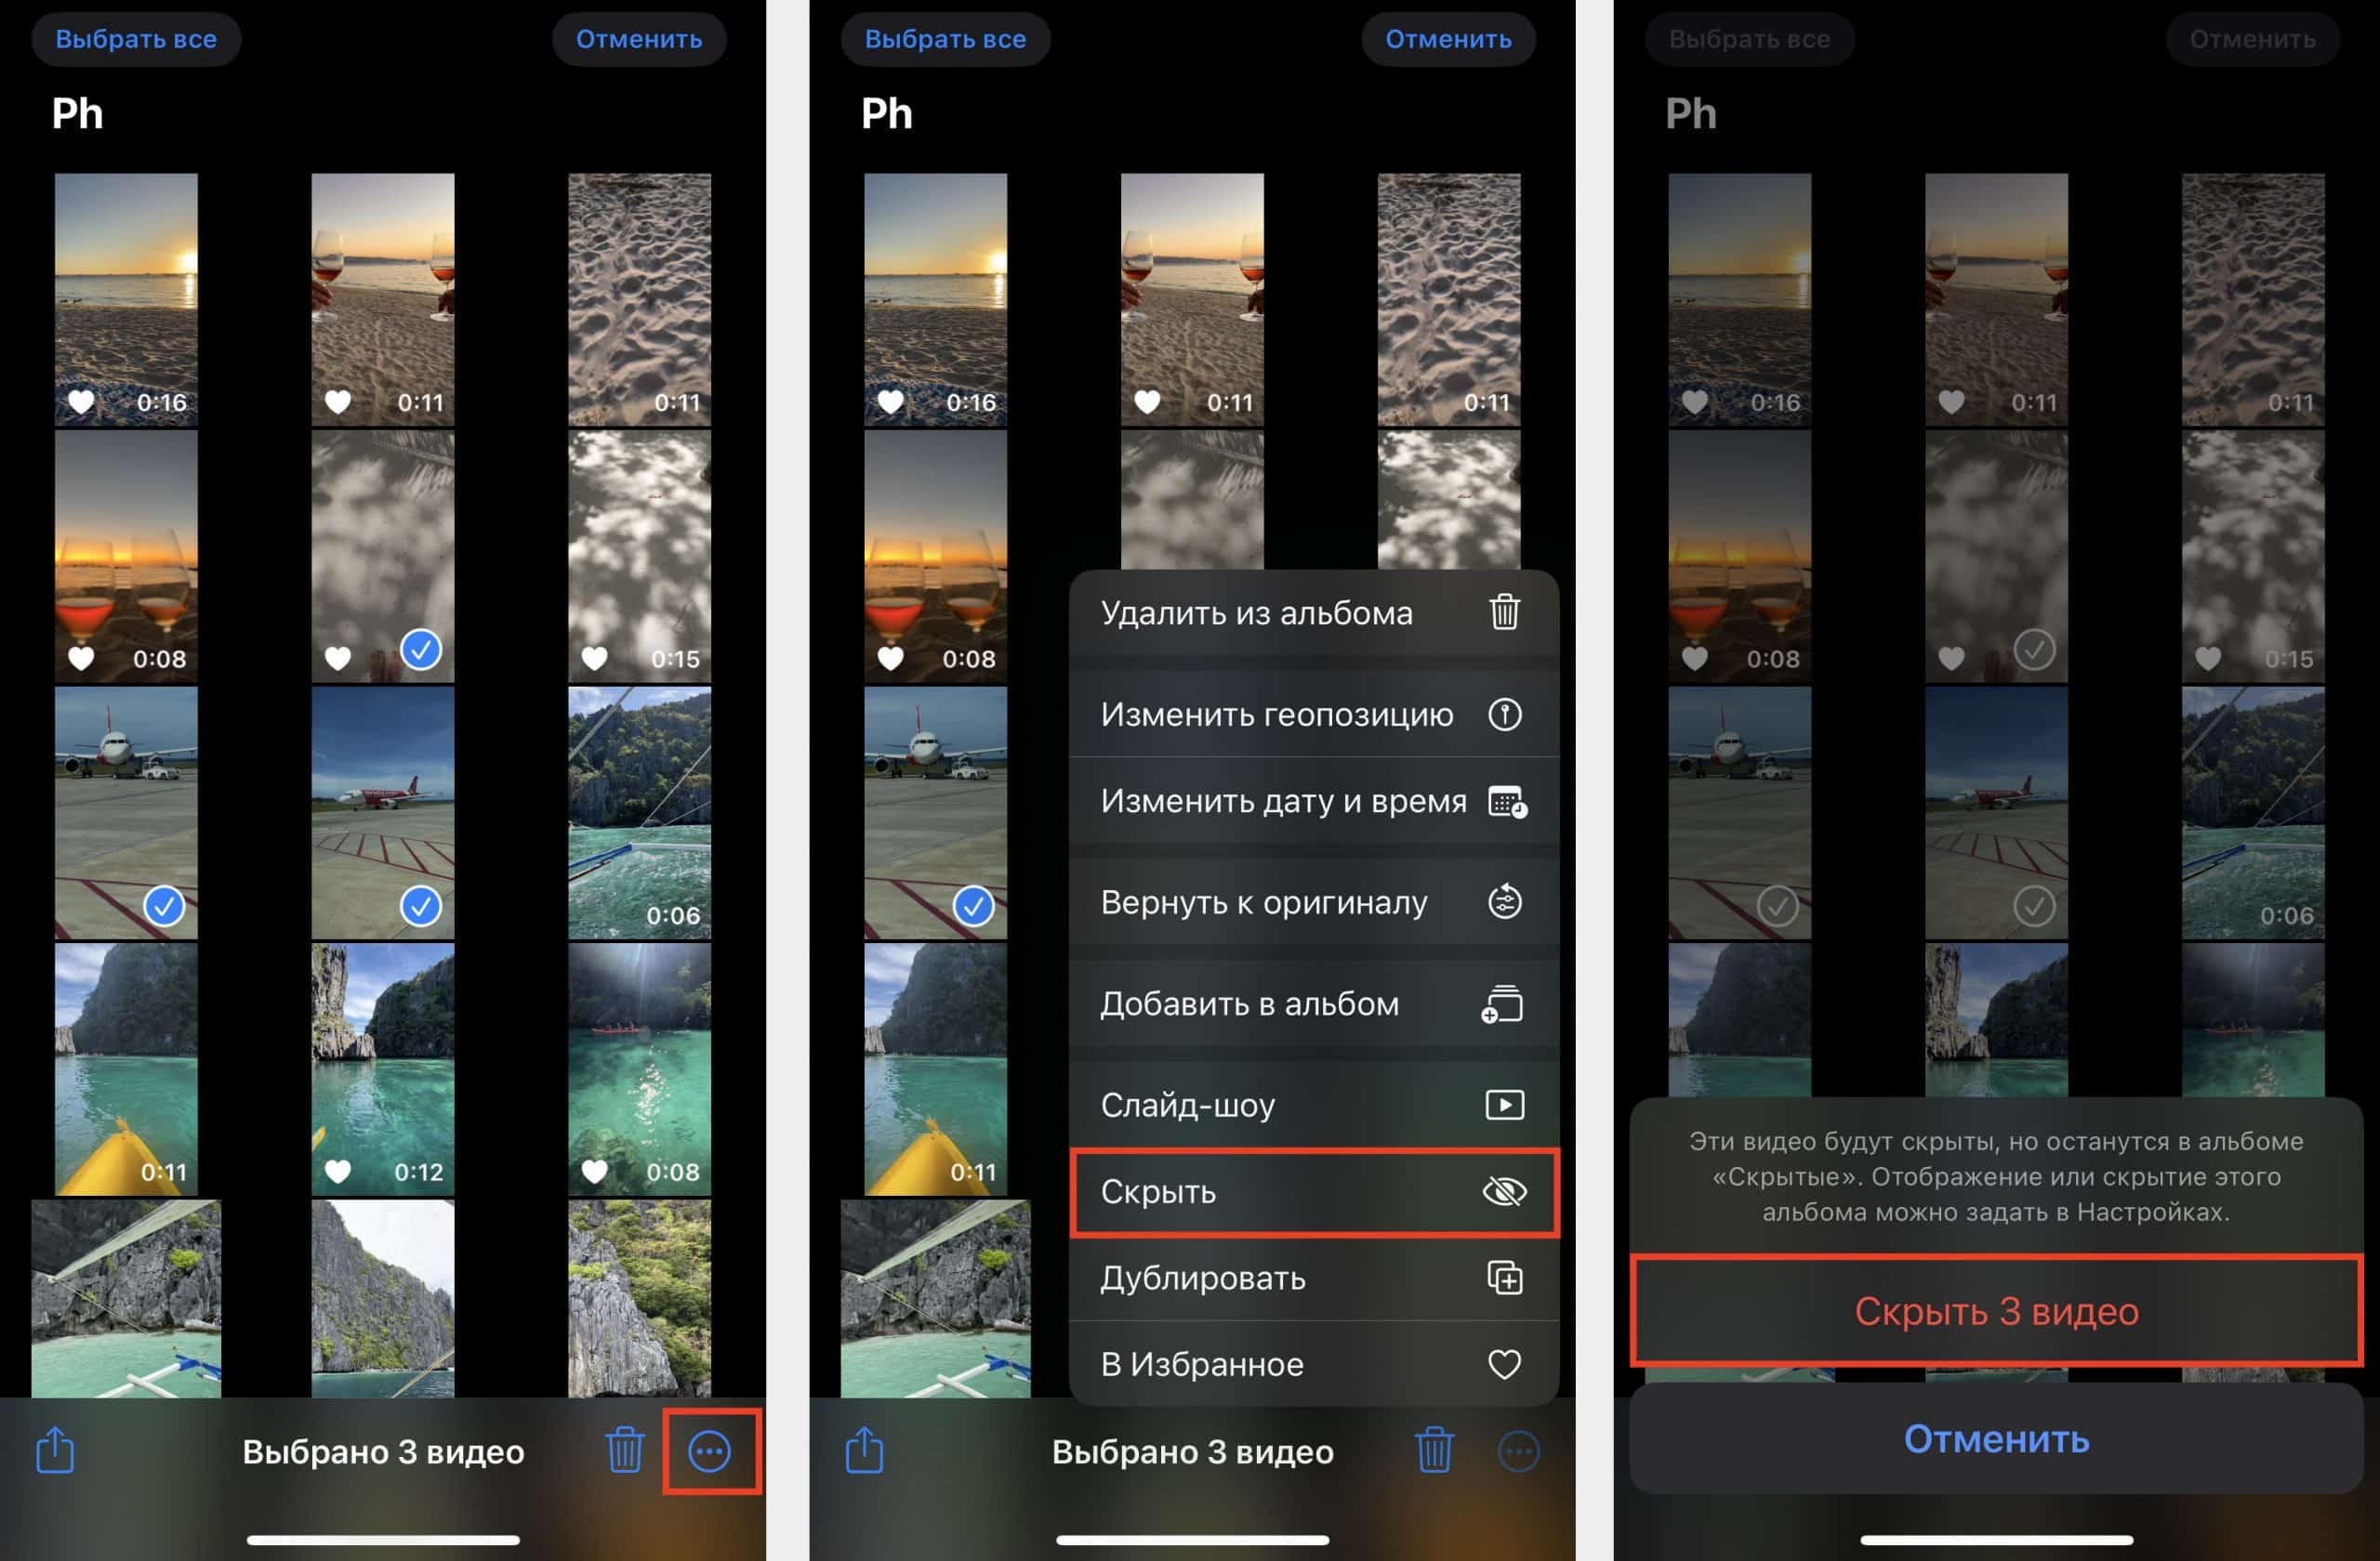Tap the share icon in middle screen toolbar
The image size is (2380, 1561).
click(x=864, y=1449)
